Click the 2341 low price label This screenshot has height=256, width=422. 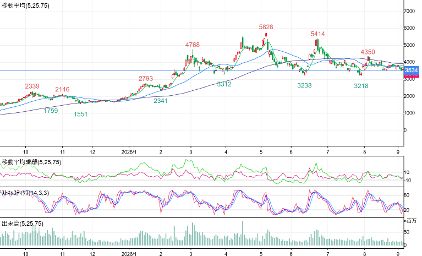(x=161, y=101)
